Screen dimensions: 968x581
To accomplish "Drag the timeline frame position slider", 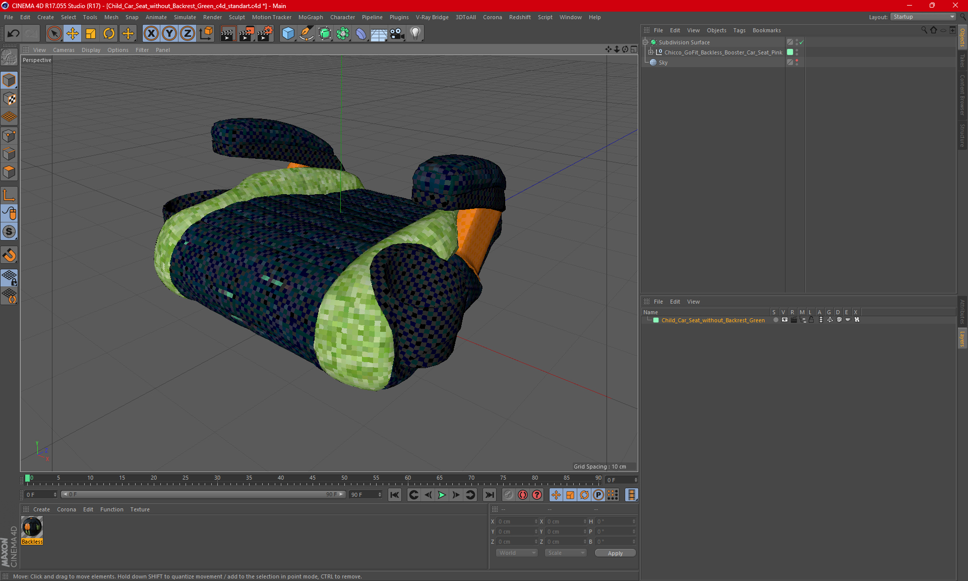I will 28,479.
